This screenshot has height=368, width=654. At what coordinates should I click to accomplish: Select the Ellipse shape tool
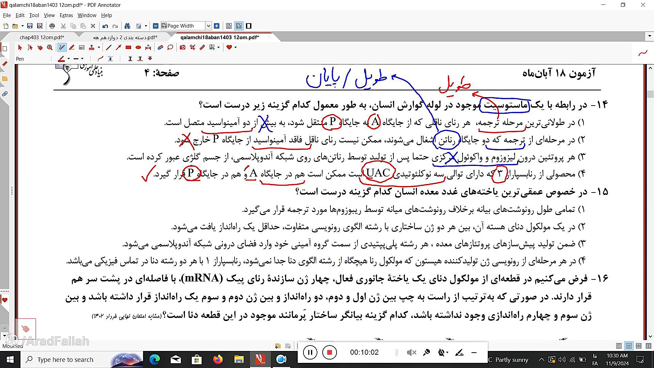click(x=138, y=47)
